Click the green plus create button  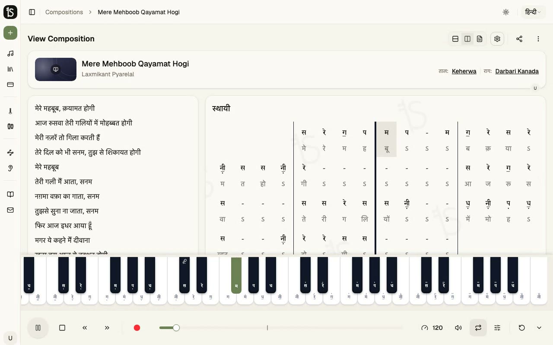tap(10, 33)
